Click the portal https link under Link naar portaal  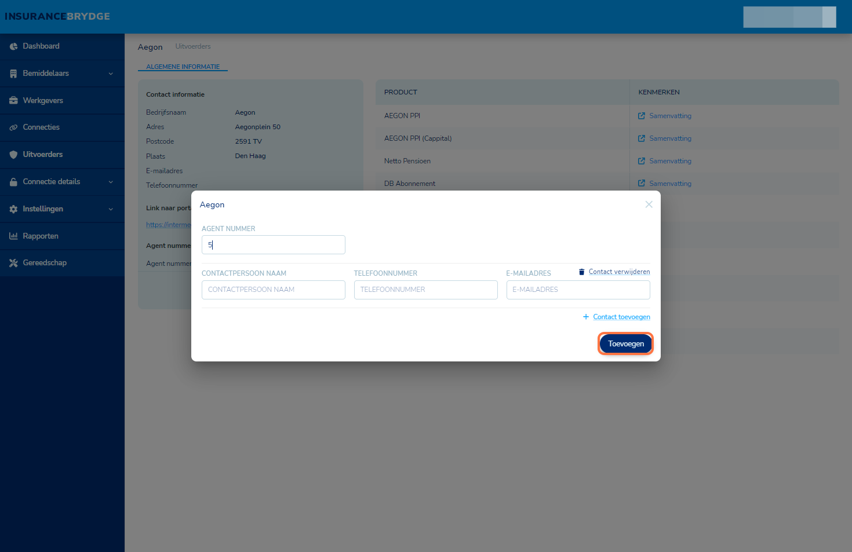(x=169, y=225)
